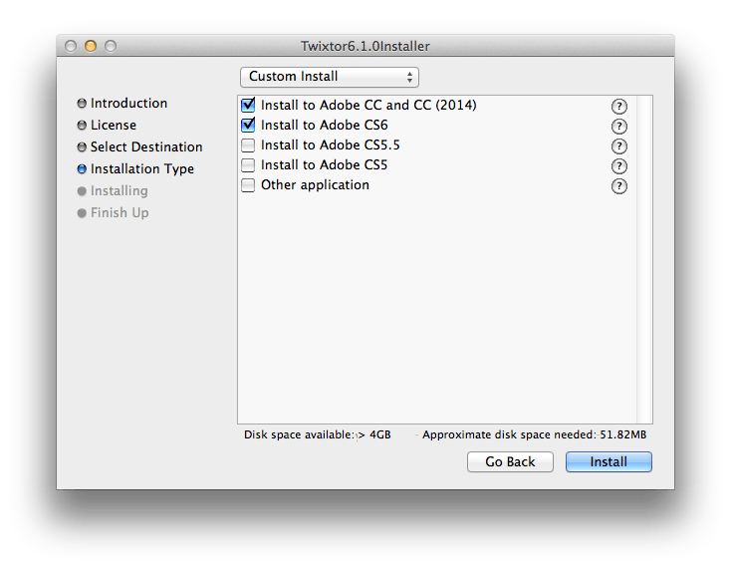This screenshot has height=568, width=731.
Task: Click the Install button
Action: pyautogui.click(x=609, y=461)
